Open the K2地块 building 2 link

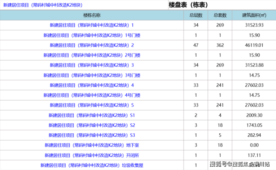(92, 45)
